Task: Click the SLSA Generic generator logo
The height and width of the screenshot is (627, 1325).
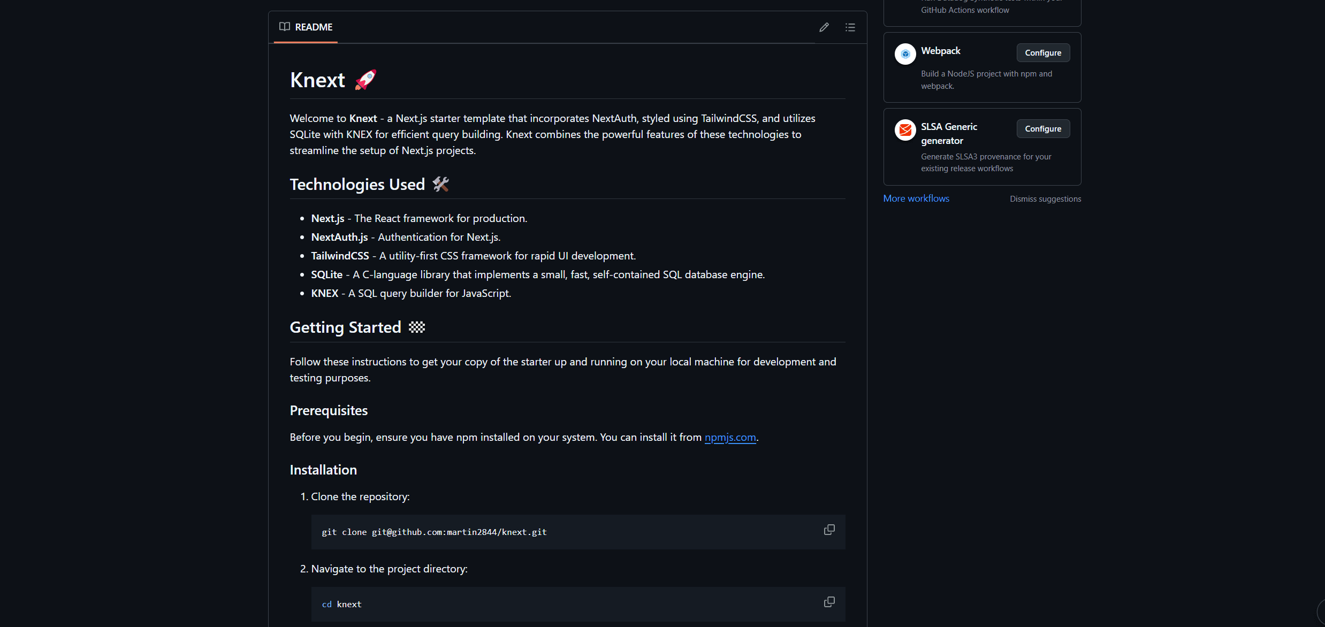Action: 905,130
